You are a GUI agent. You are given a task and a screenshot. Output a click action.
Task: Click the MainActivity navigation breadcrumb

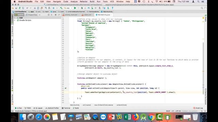click(107, 12)
